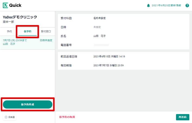Click the 受付科目 value 名称未設定
192x123 pixels.
click(100, 18)
